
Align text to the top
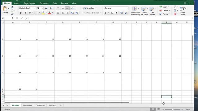point(58,8)
